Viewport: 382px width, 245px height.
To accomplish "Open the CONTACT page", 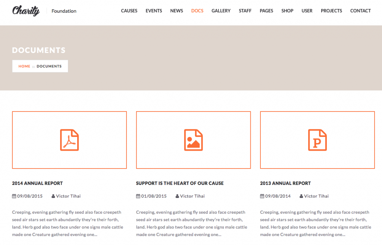I will click(x=360, y=11).
